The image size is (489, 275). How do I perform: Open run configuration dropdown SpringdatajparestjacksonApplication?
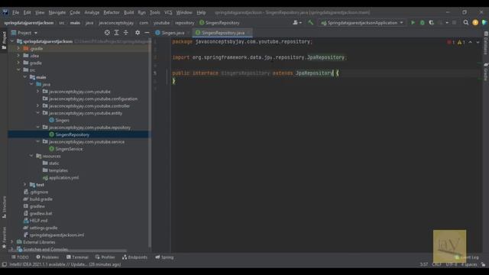[x=362, y=23]
